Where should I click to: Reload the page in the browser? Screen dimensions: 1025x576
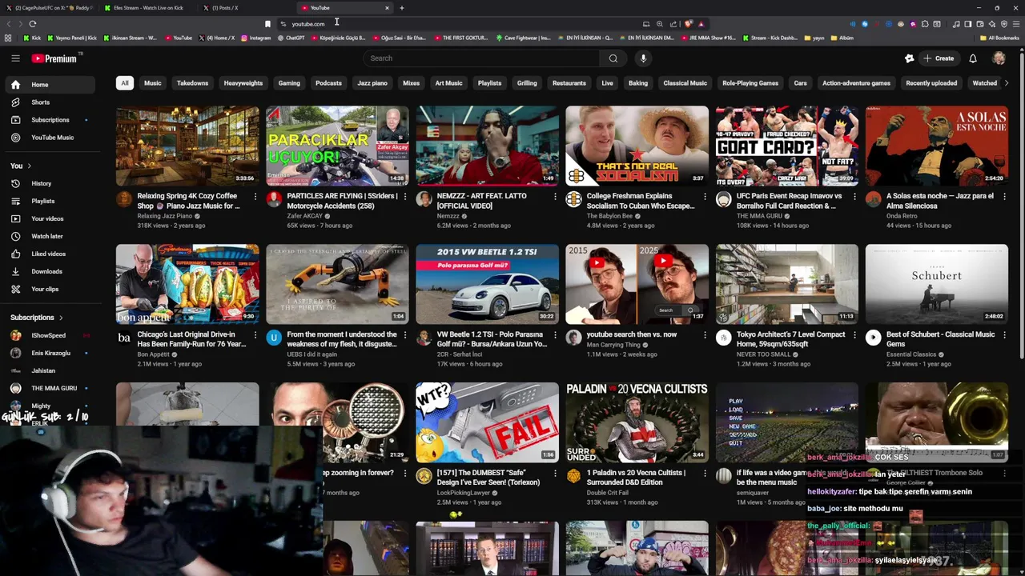(33, 24)
